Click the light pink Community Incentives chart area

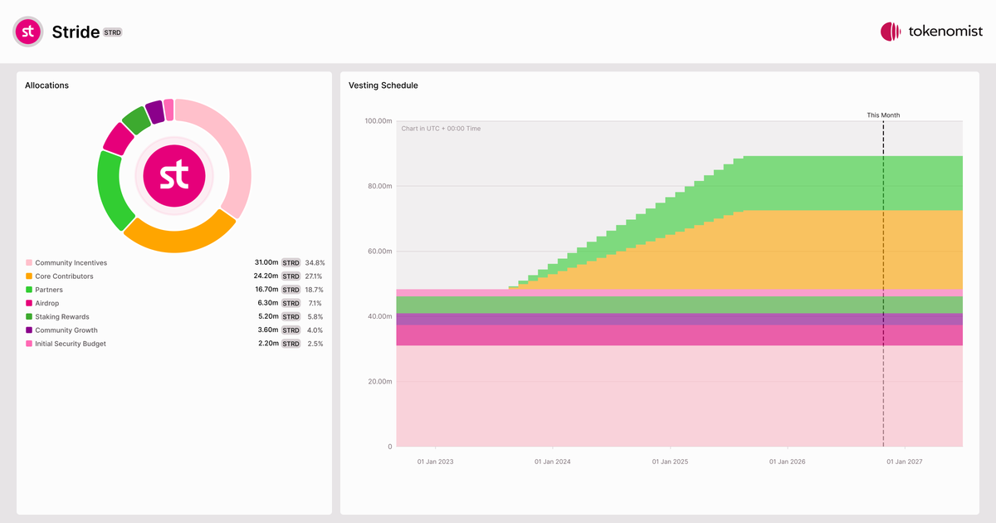pos(679,396)
